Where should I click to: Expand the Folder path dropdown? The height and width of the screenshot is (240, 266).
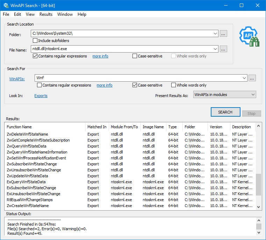[215, 33]
